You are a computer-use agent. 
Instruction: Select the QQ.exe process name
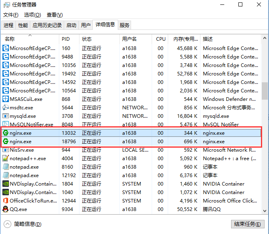pos(18,209)
